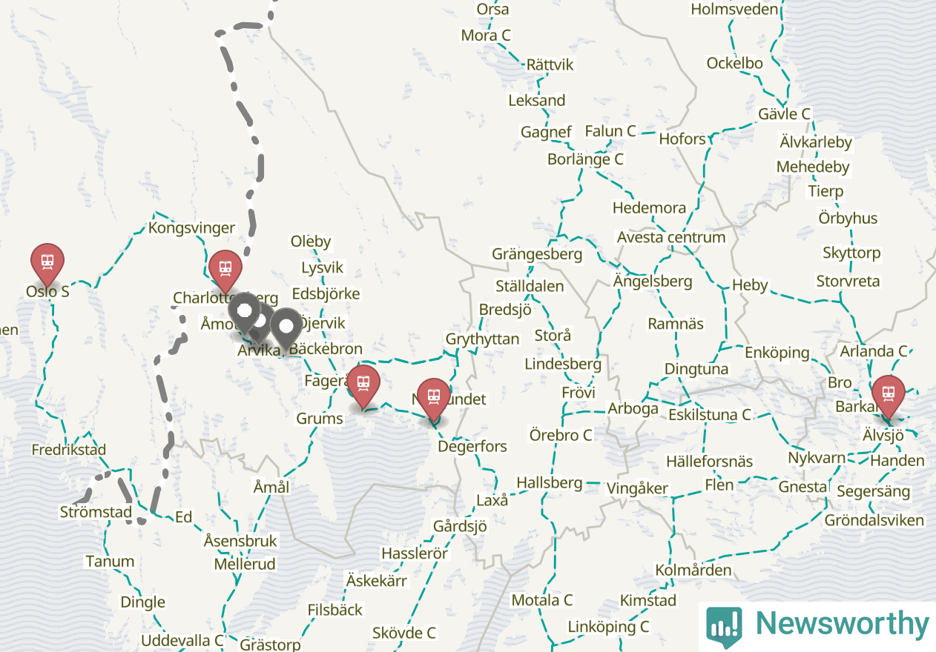The height and width of the screenshot is (652, 936).
Task: Click the Strömstad station label
Action: click(x=96, y=512)
